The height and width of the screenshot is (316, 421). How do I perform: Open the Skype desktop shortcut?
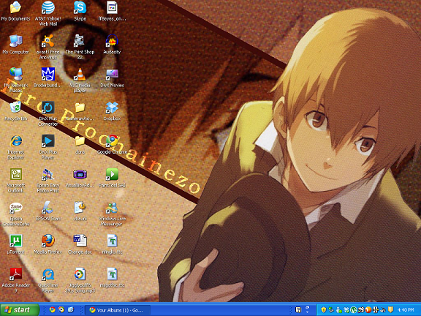[x=80, y=7]
